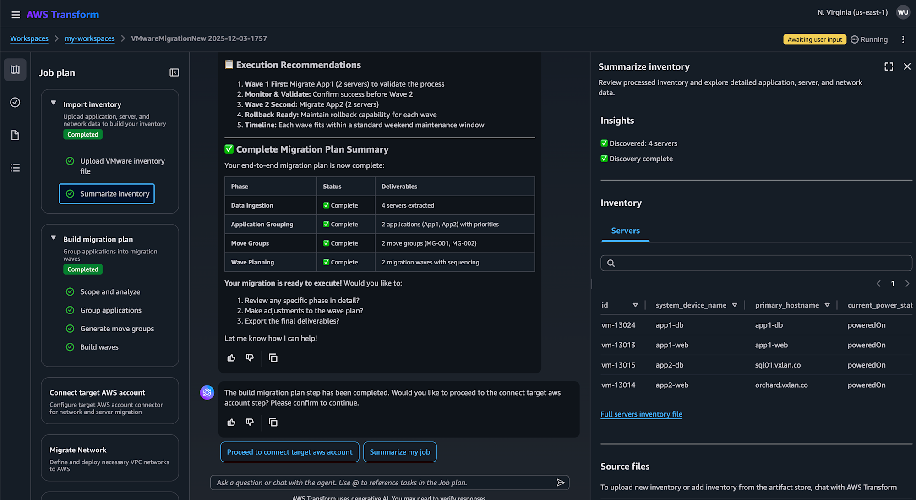Viewport: 916px width, 500px height.
Task: Collapse the Build migration plan section
Action: pos(54,238)
